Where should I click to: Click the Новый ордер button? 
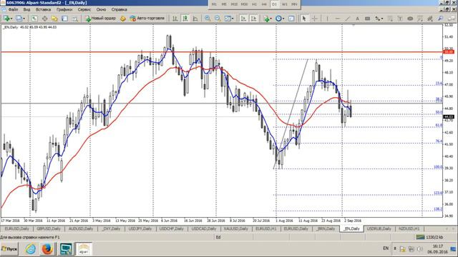[100, 19]
